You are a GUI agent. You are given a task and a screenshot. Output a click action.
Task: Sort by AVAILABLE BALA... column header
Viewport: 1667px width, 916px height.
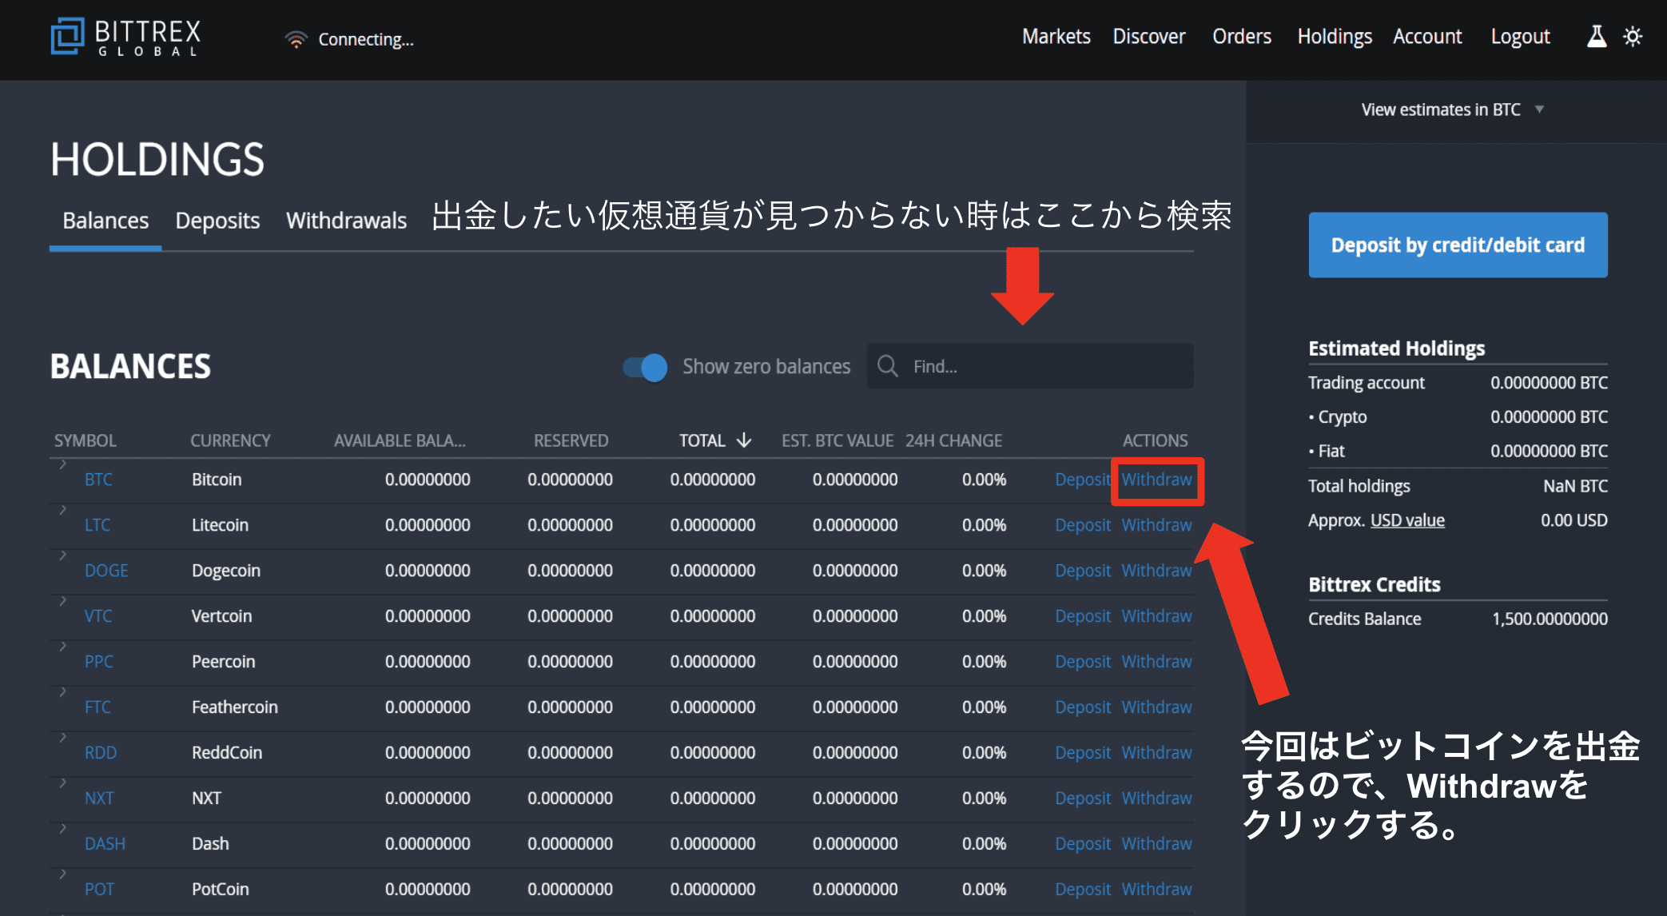(400, 440)
